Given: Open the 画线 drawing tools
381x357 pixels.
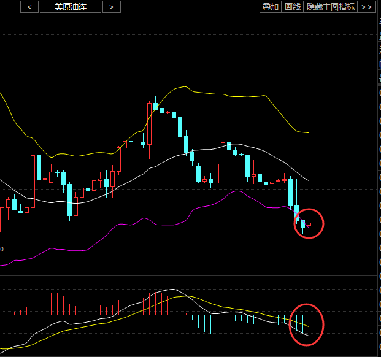Looking at the screenshot, I should (x=293, y=7).
